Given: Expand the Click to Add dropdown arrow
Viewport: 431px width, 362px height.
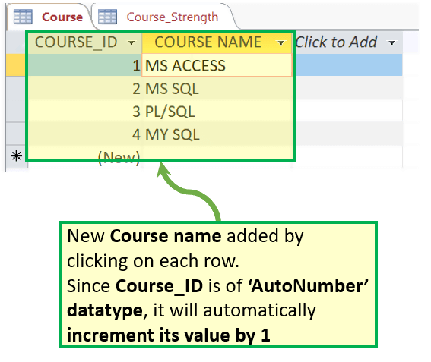Looking at the screenshot, I should [x=391, y=42].
